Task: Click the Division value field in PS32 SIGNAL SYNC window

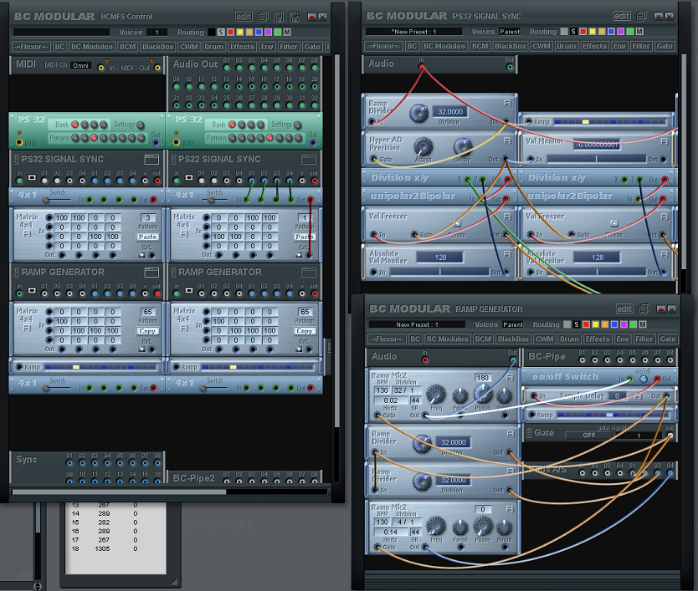Action: (x=451, y=111)
